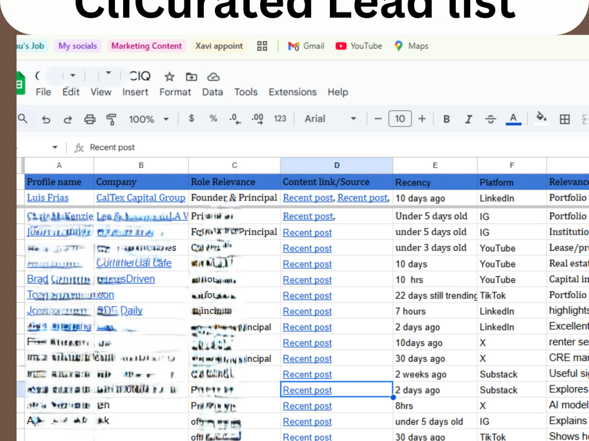Open the borders tool

coord(564,119)
